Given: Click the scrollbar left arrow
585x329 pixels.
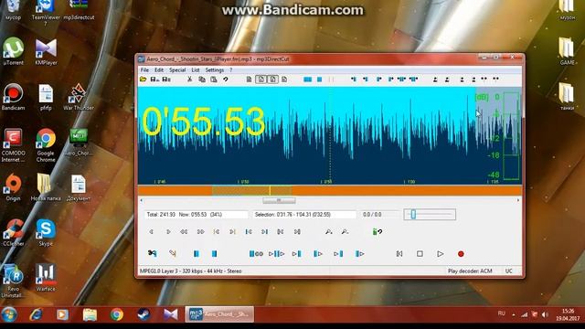Looking at the screenshot, I should click(x=141, y=200).
